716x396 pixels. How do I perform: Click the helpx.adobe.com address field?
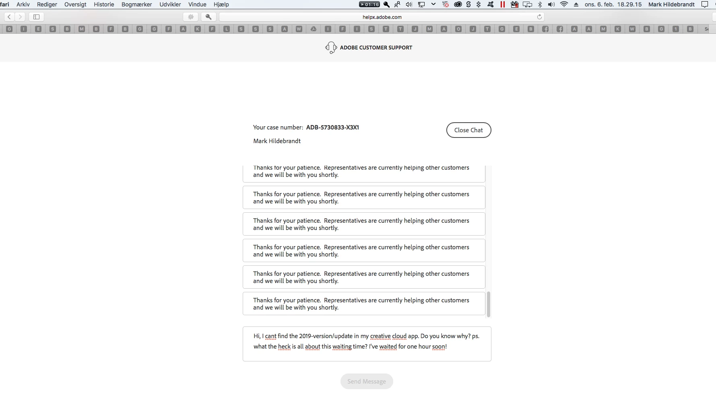click(382, 17)
